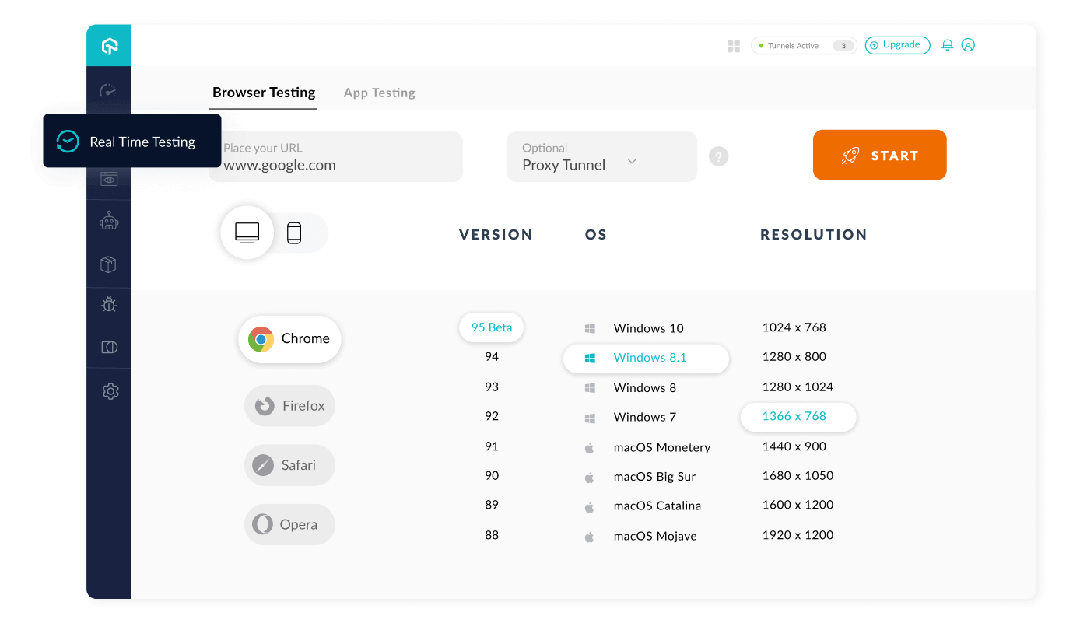
Task: Click the notification bell icon
Action: coord(947,45)
